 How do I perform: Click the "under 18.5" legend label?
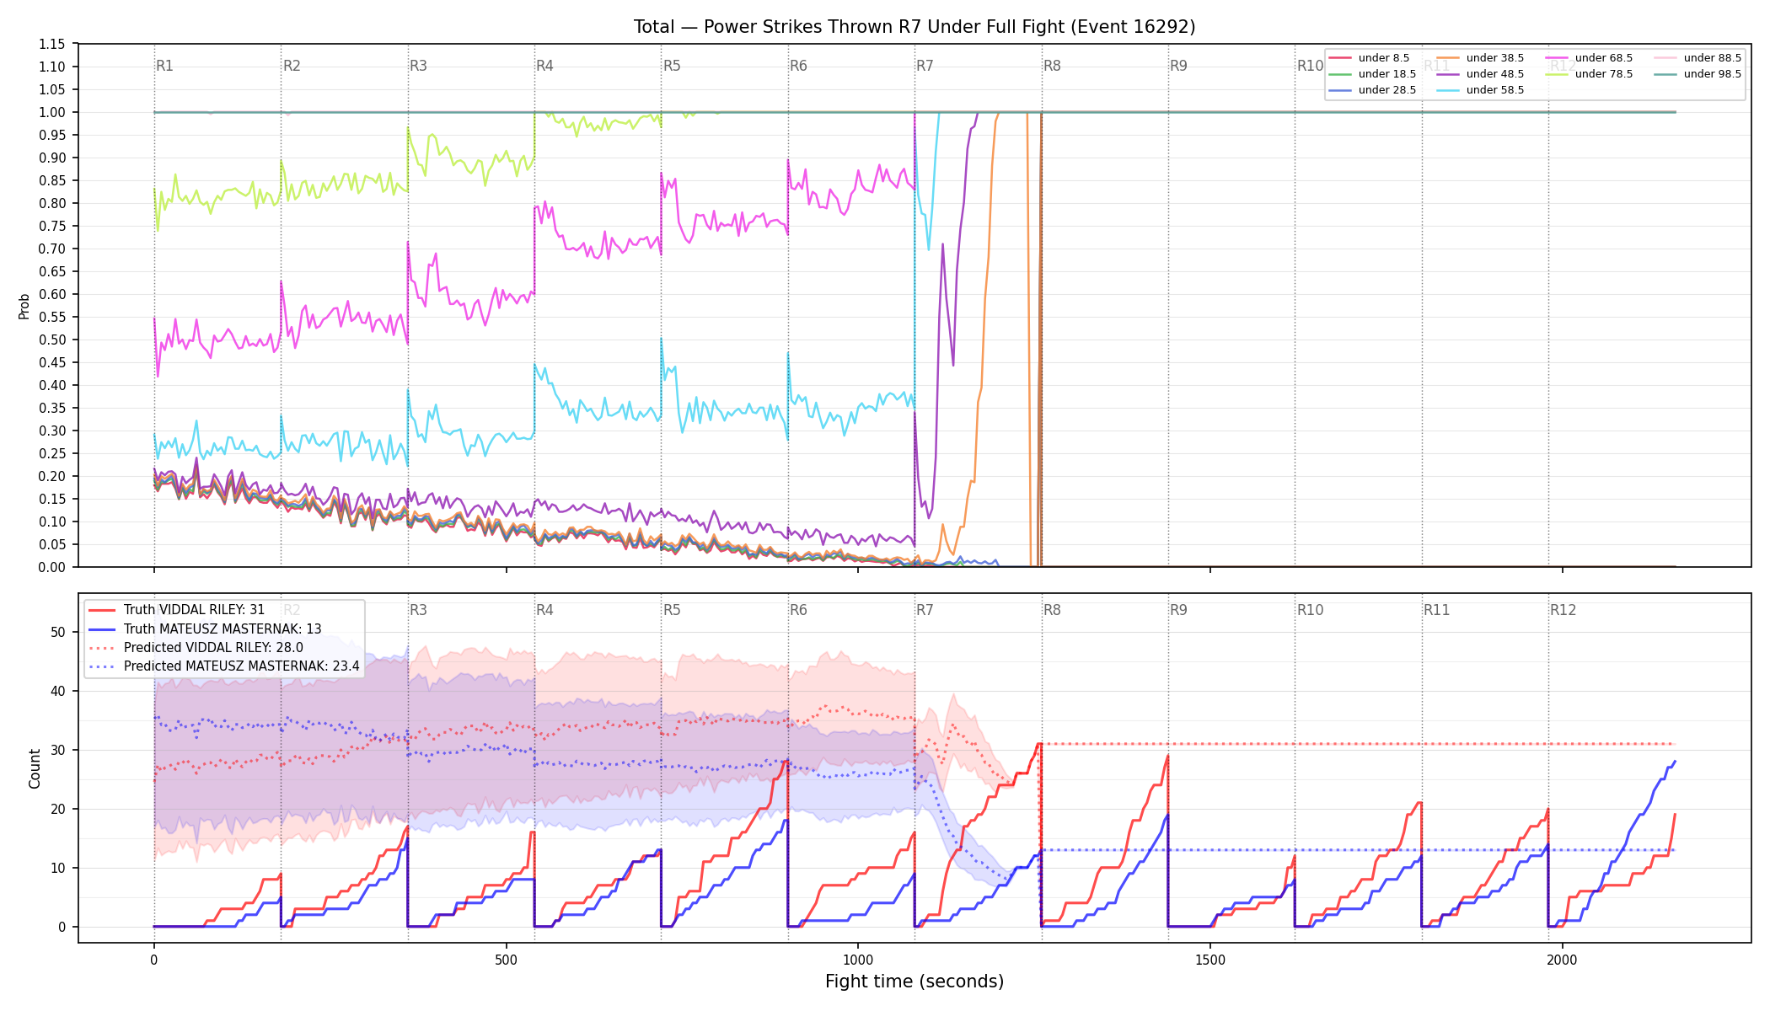(x=1387, y=74)
